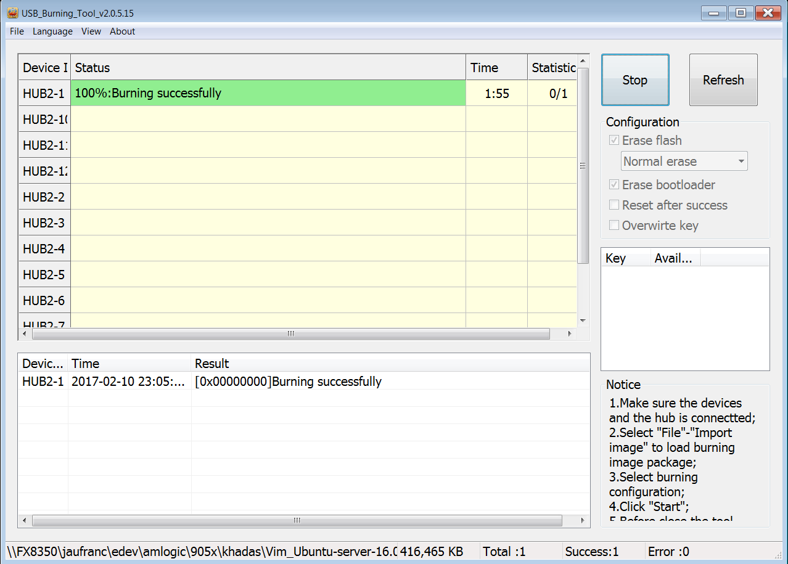The image size is (788, 564).
Task: Close the USB Burning Tool window
Action: point(768,12)
